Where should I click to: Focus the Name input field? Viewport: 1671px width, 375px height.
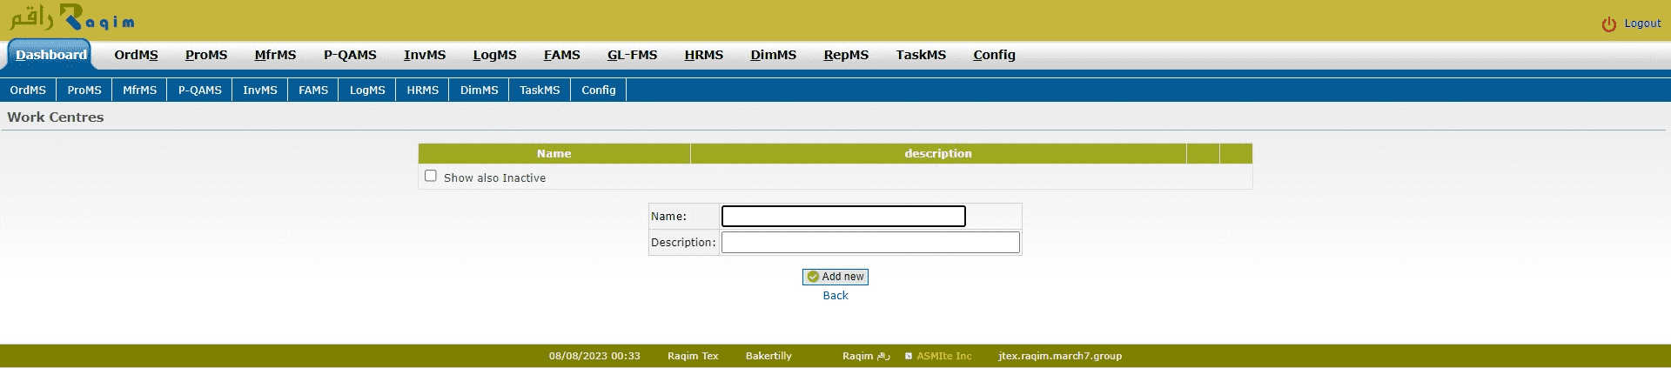point(842,216)
